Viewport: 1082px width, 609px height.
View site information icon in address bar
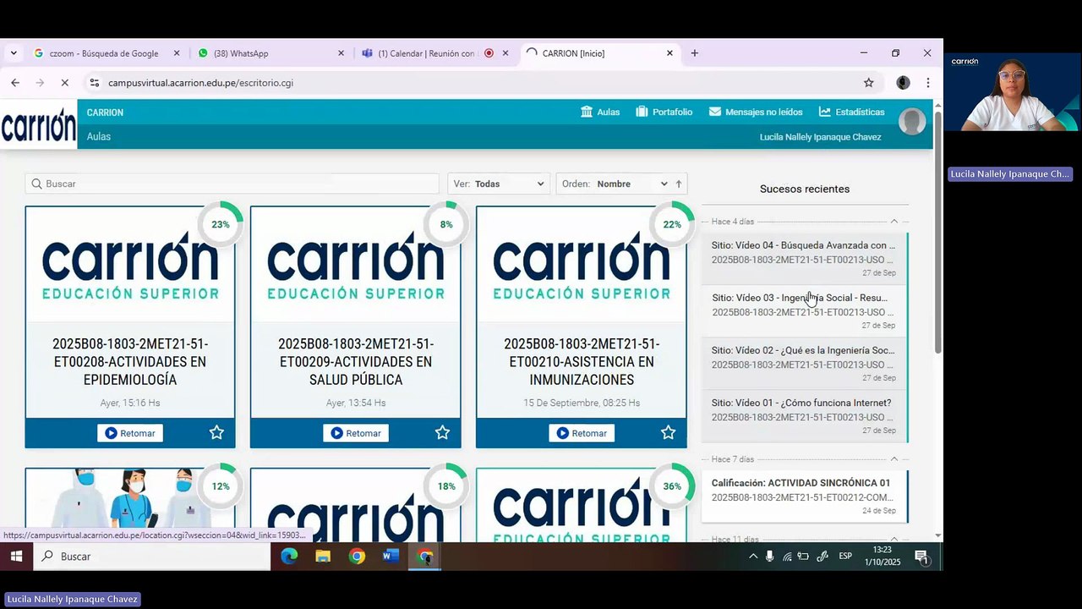pyautogui.click(x=94, y=83)
